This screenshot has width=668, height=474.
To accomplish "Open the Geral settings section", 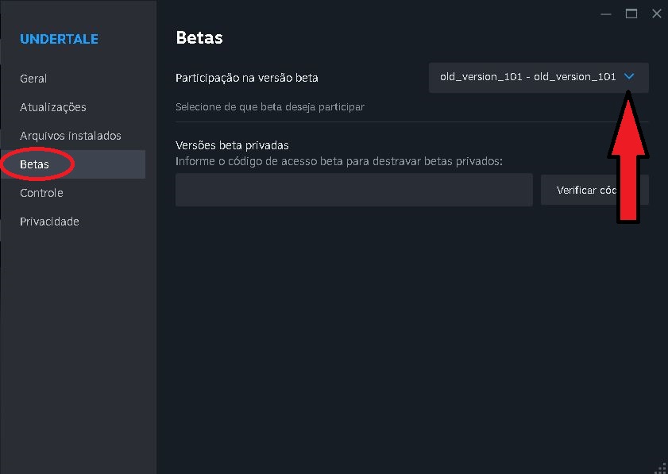I will pyautogui.click(x=33, y=79).
